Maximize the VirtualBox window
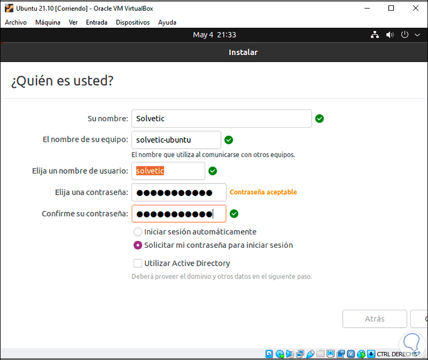Screen dimensions: 428x360 (x=391, y=8)
